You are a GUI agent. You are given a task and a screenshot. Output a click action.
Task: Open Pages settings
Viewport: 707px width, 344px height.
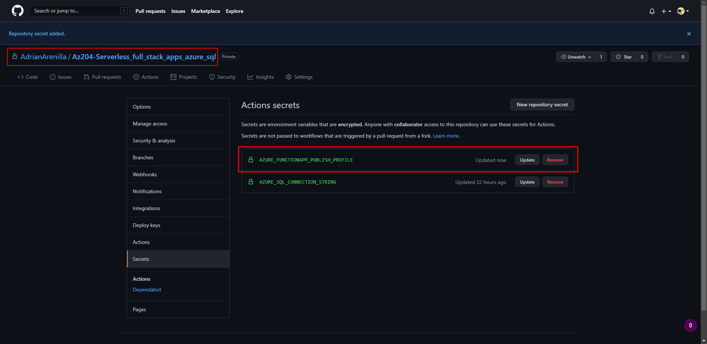click(x=178, y=309)
